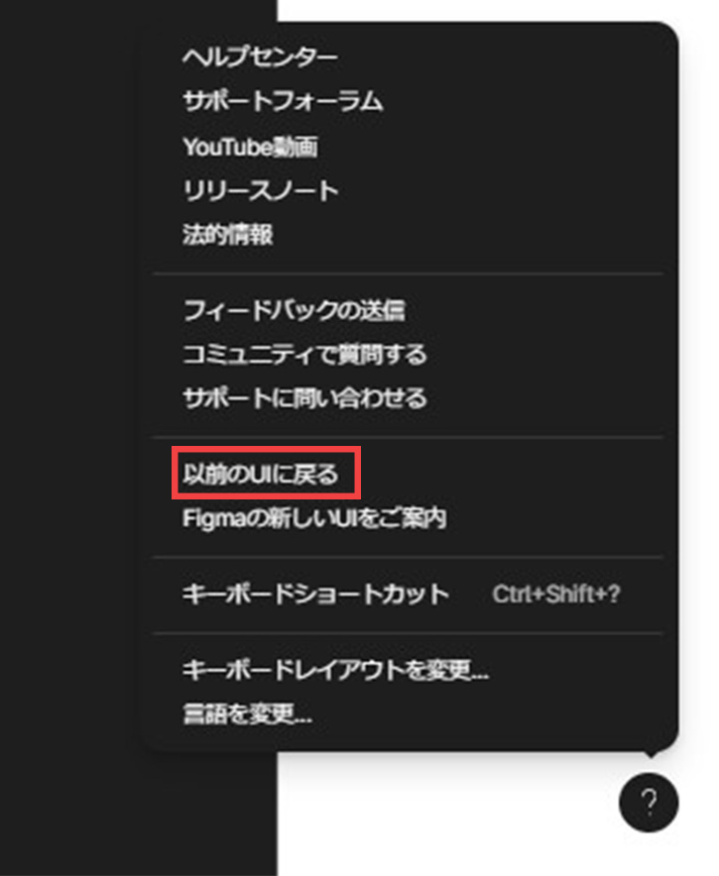
Task: Click the help question mark button
Action: tap(649, 803)
